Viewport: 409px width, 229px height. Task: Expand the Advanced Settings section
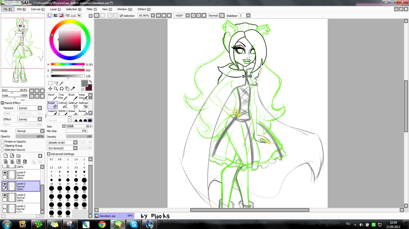pos(49,154)
